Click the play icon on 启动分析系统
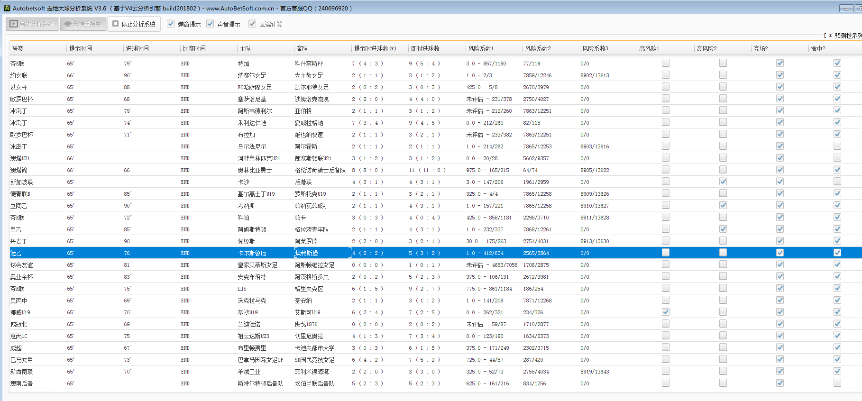 [x=14, y=24]
